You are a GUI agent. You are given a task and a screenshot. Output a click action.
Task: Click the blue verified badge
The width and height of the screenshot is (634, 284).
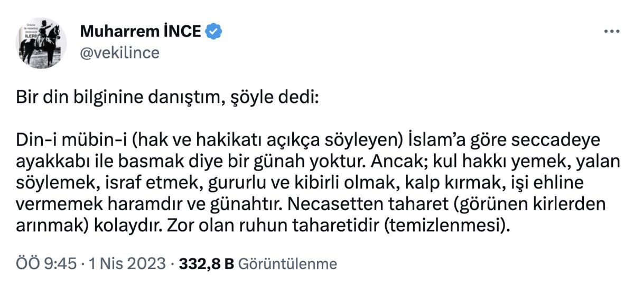[213, 32]
